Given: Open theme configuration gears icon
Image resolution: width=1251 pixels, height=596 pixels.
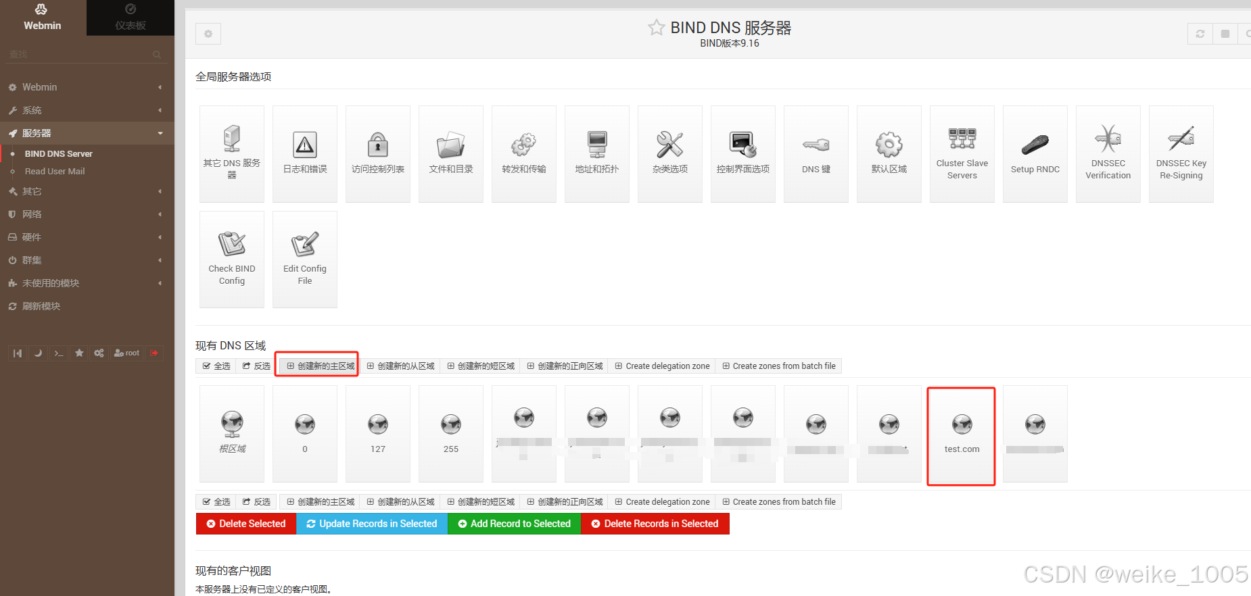Looking at the screenshot, I should tap(99, 353).
